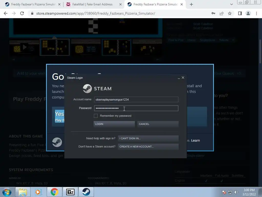
Task: Click the Steam logo in the overlay footer
Action: click(57, 142)
